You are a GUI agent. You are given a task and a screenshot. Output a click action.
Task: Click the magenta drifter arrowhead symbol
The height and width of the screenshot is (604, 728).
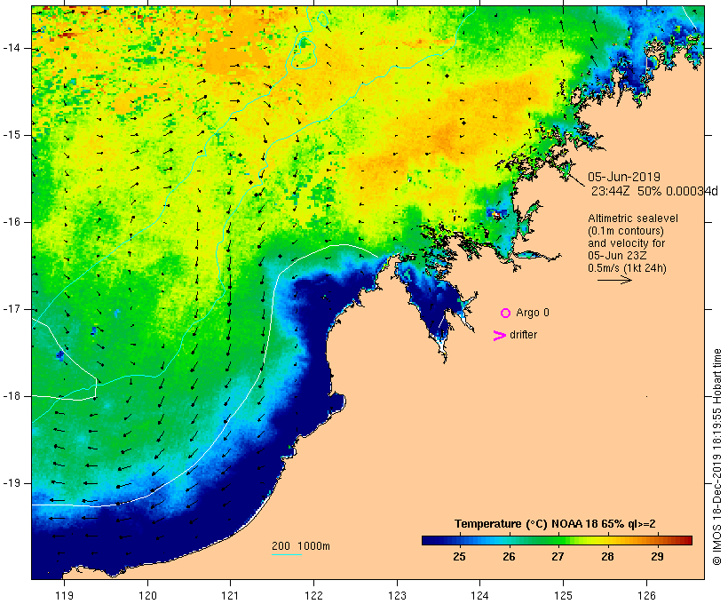click(499, 336)
